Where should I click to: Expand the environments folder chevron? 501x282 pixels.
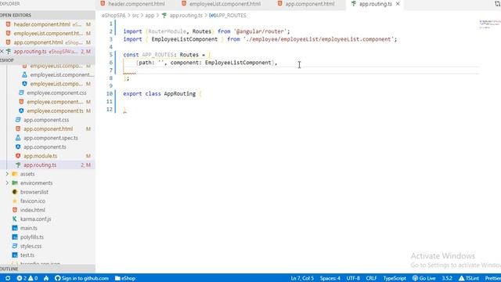coord(7,183)
